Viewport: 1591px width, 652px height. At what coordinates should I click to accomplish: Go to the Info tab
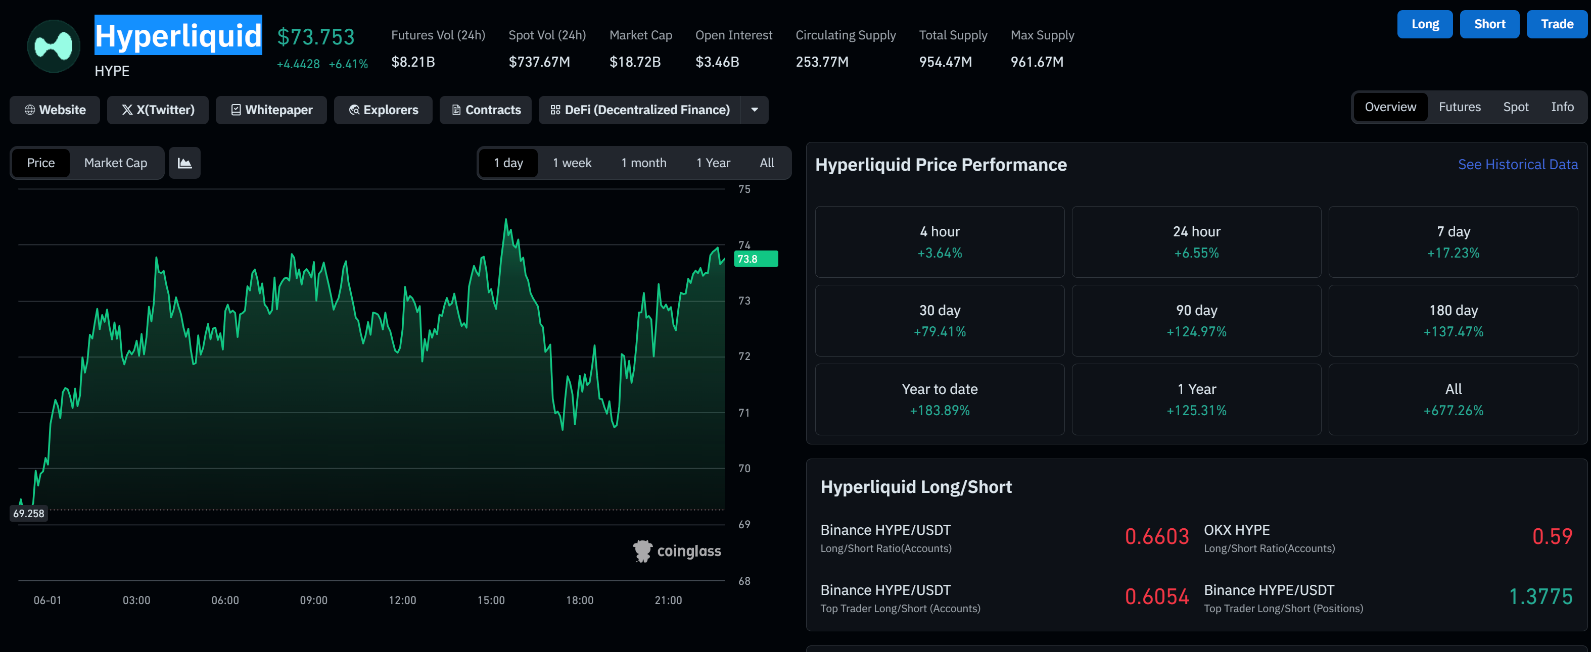(x=1562, y=107)
